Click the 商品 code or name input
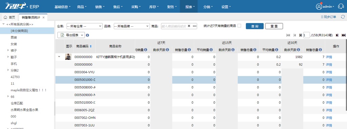The width and height of the screenshot is (347, 129). [174, 26]
